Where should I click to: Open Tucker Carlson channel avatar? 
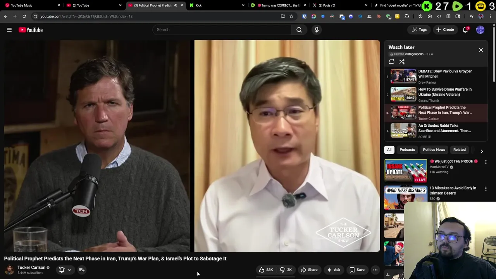pyautogui.click(x=9, y=270)
